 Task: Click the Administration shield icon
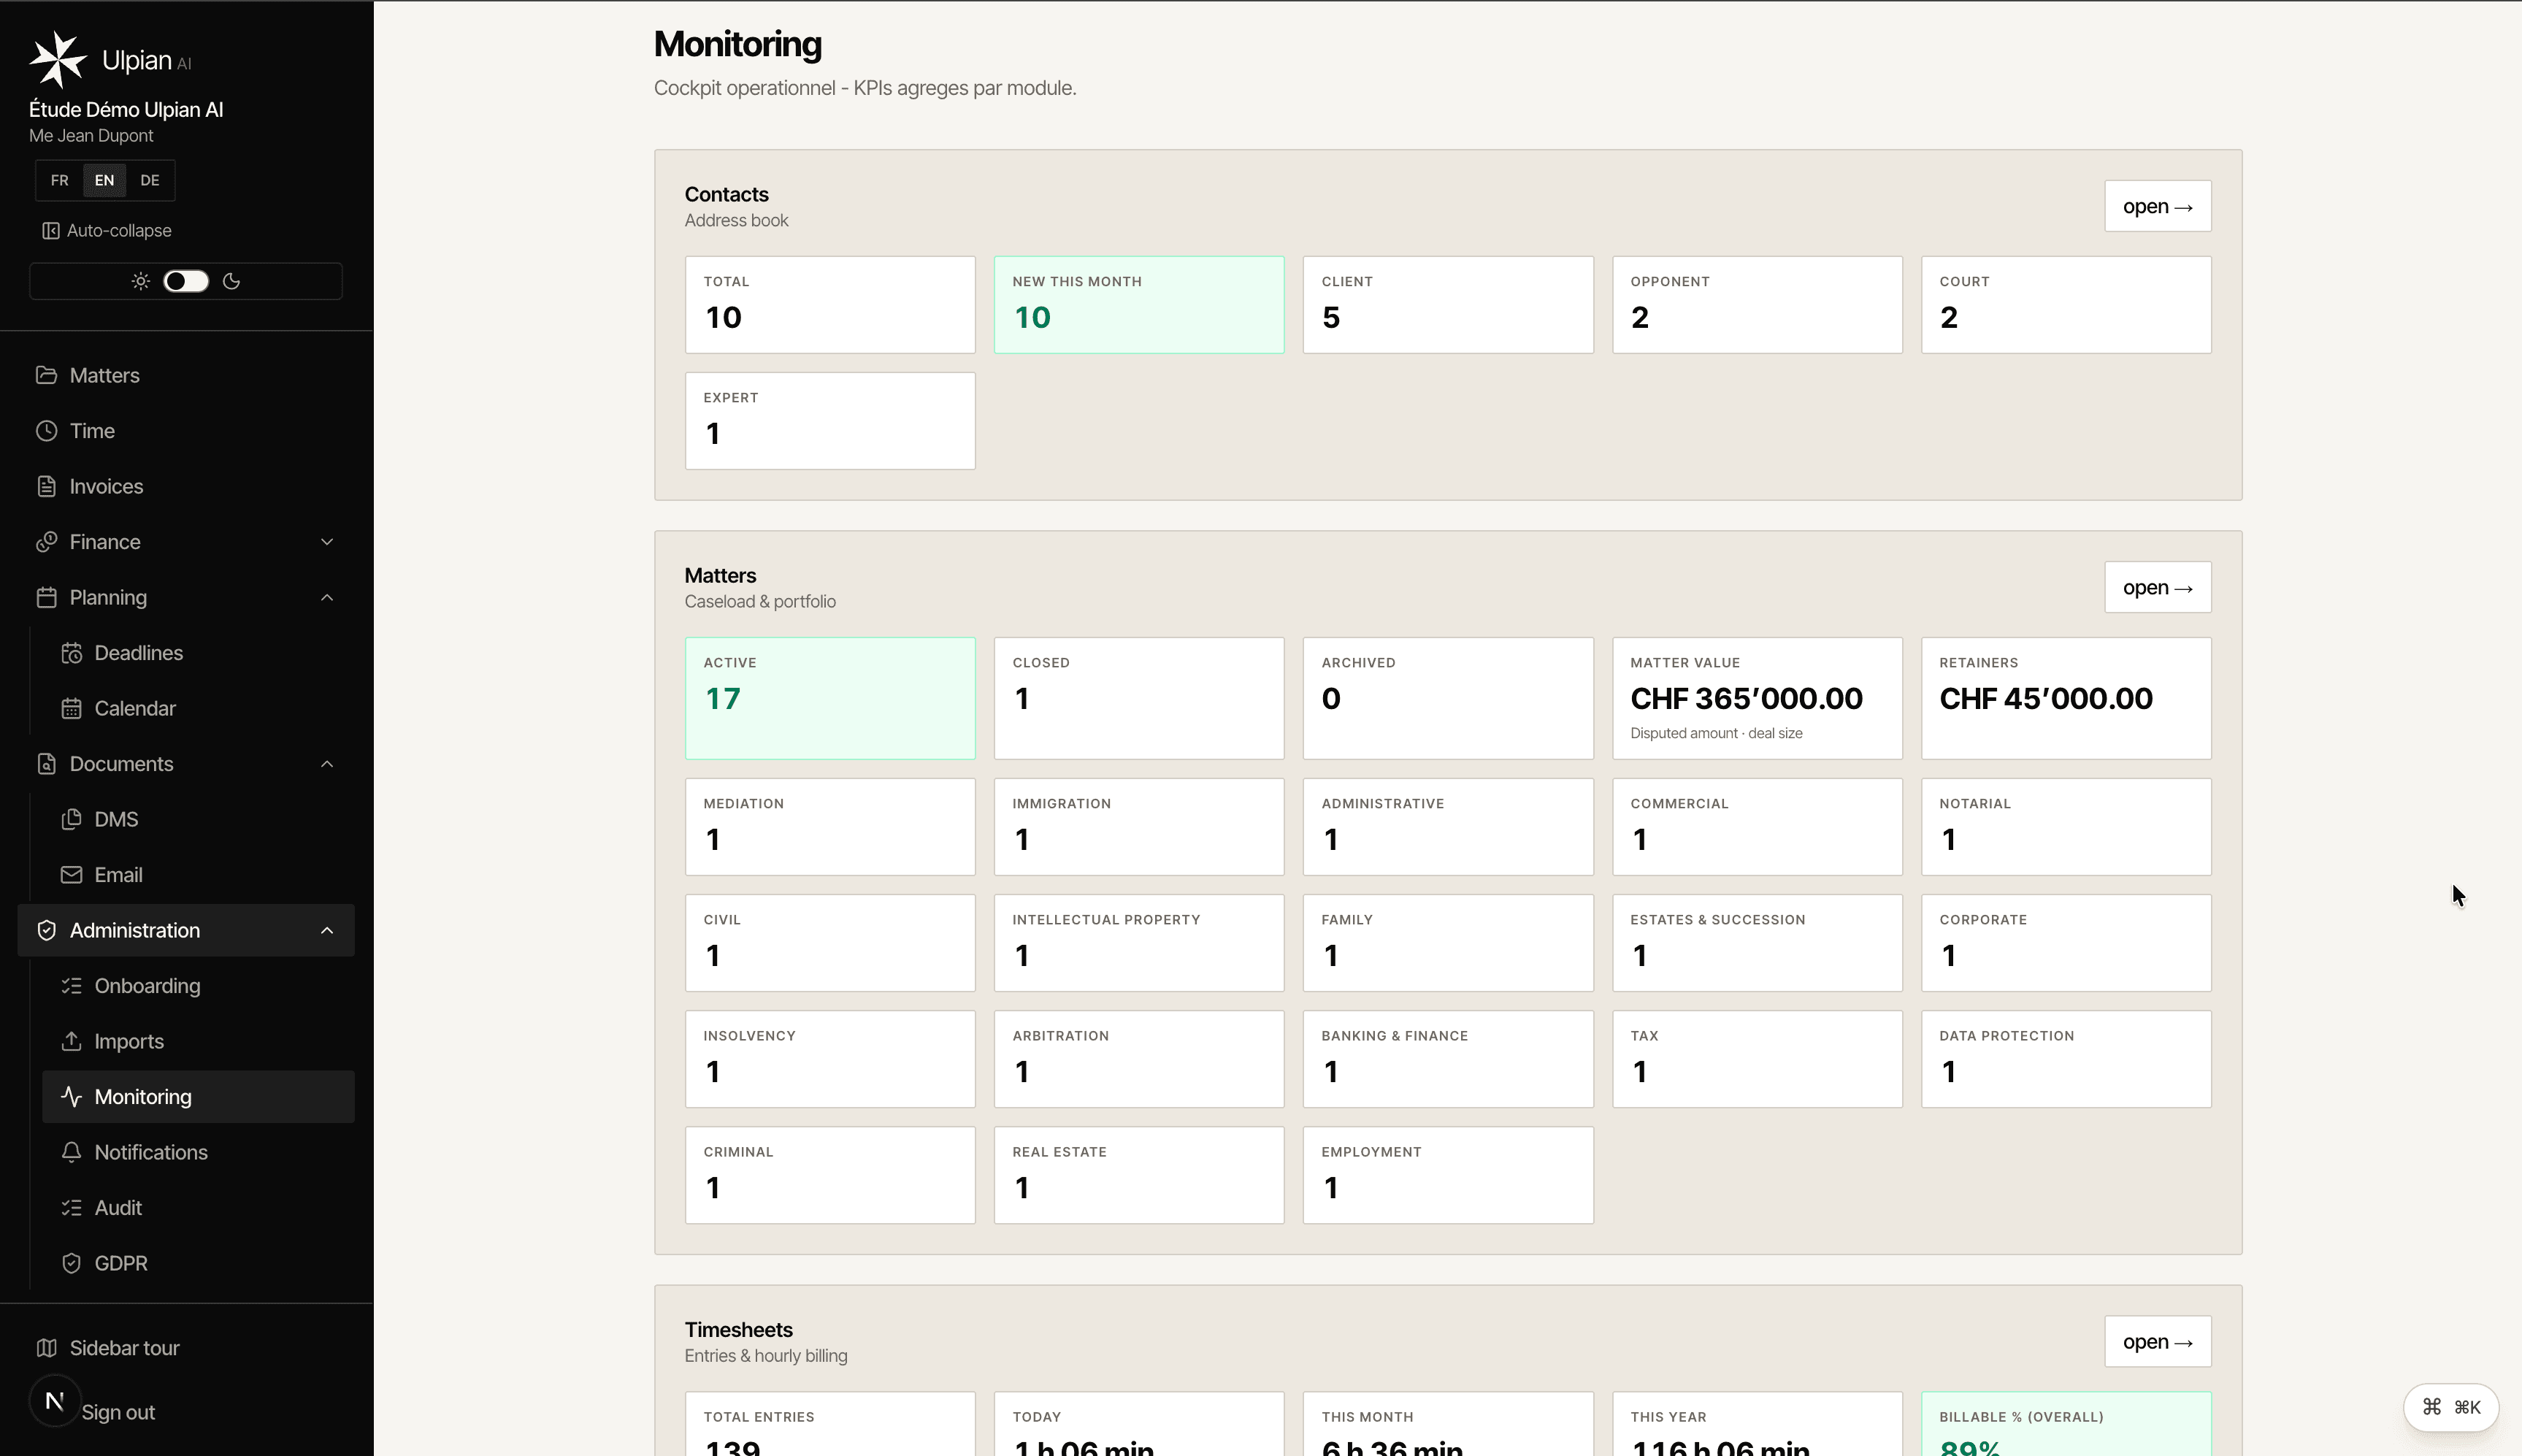(x=46, y=930)
